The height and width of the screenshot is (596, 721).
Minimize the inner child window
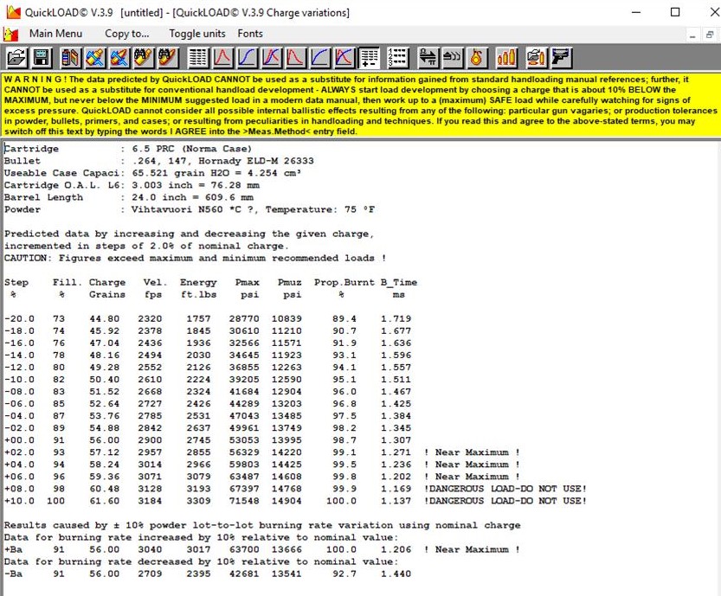(693, 35)
